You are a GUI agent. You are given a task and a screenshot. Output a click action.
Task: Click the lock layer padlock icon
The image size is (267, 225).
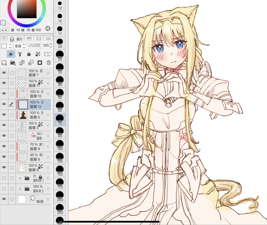click(29, 54)
